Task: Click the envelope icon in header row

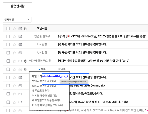Action: point(20,29)
